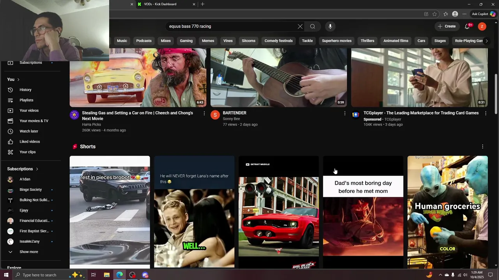Open History in the sidebar
Viewport: 499px width, 280px height.
tap(30, 90)
